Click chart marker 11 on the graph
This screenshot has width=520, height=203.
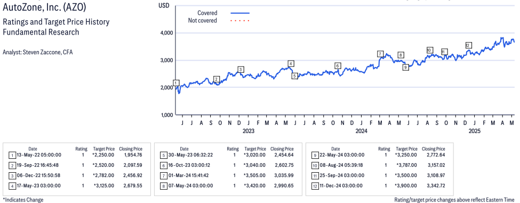(444, 52)
